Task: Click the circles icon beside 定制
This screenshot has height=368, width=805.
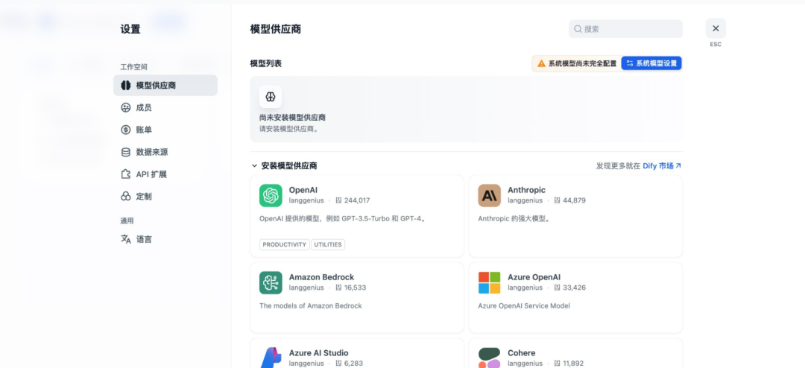Action: point(126,197)
